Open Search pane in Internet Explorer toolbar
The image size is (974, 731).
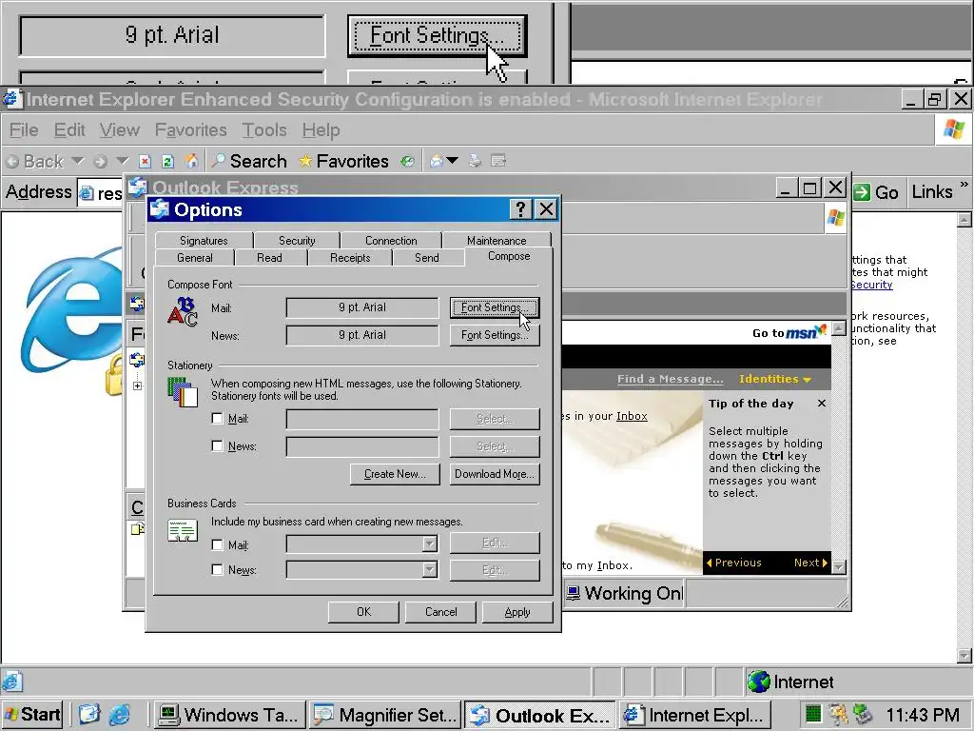pyautogui.click(x=249, y=161)
